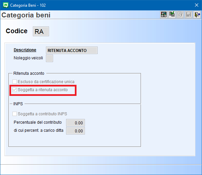
Task: Click the floppy disk save icon
Action: click(x=189, y=15)
